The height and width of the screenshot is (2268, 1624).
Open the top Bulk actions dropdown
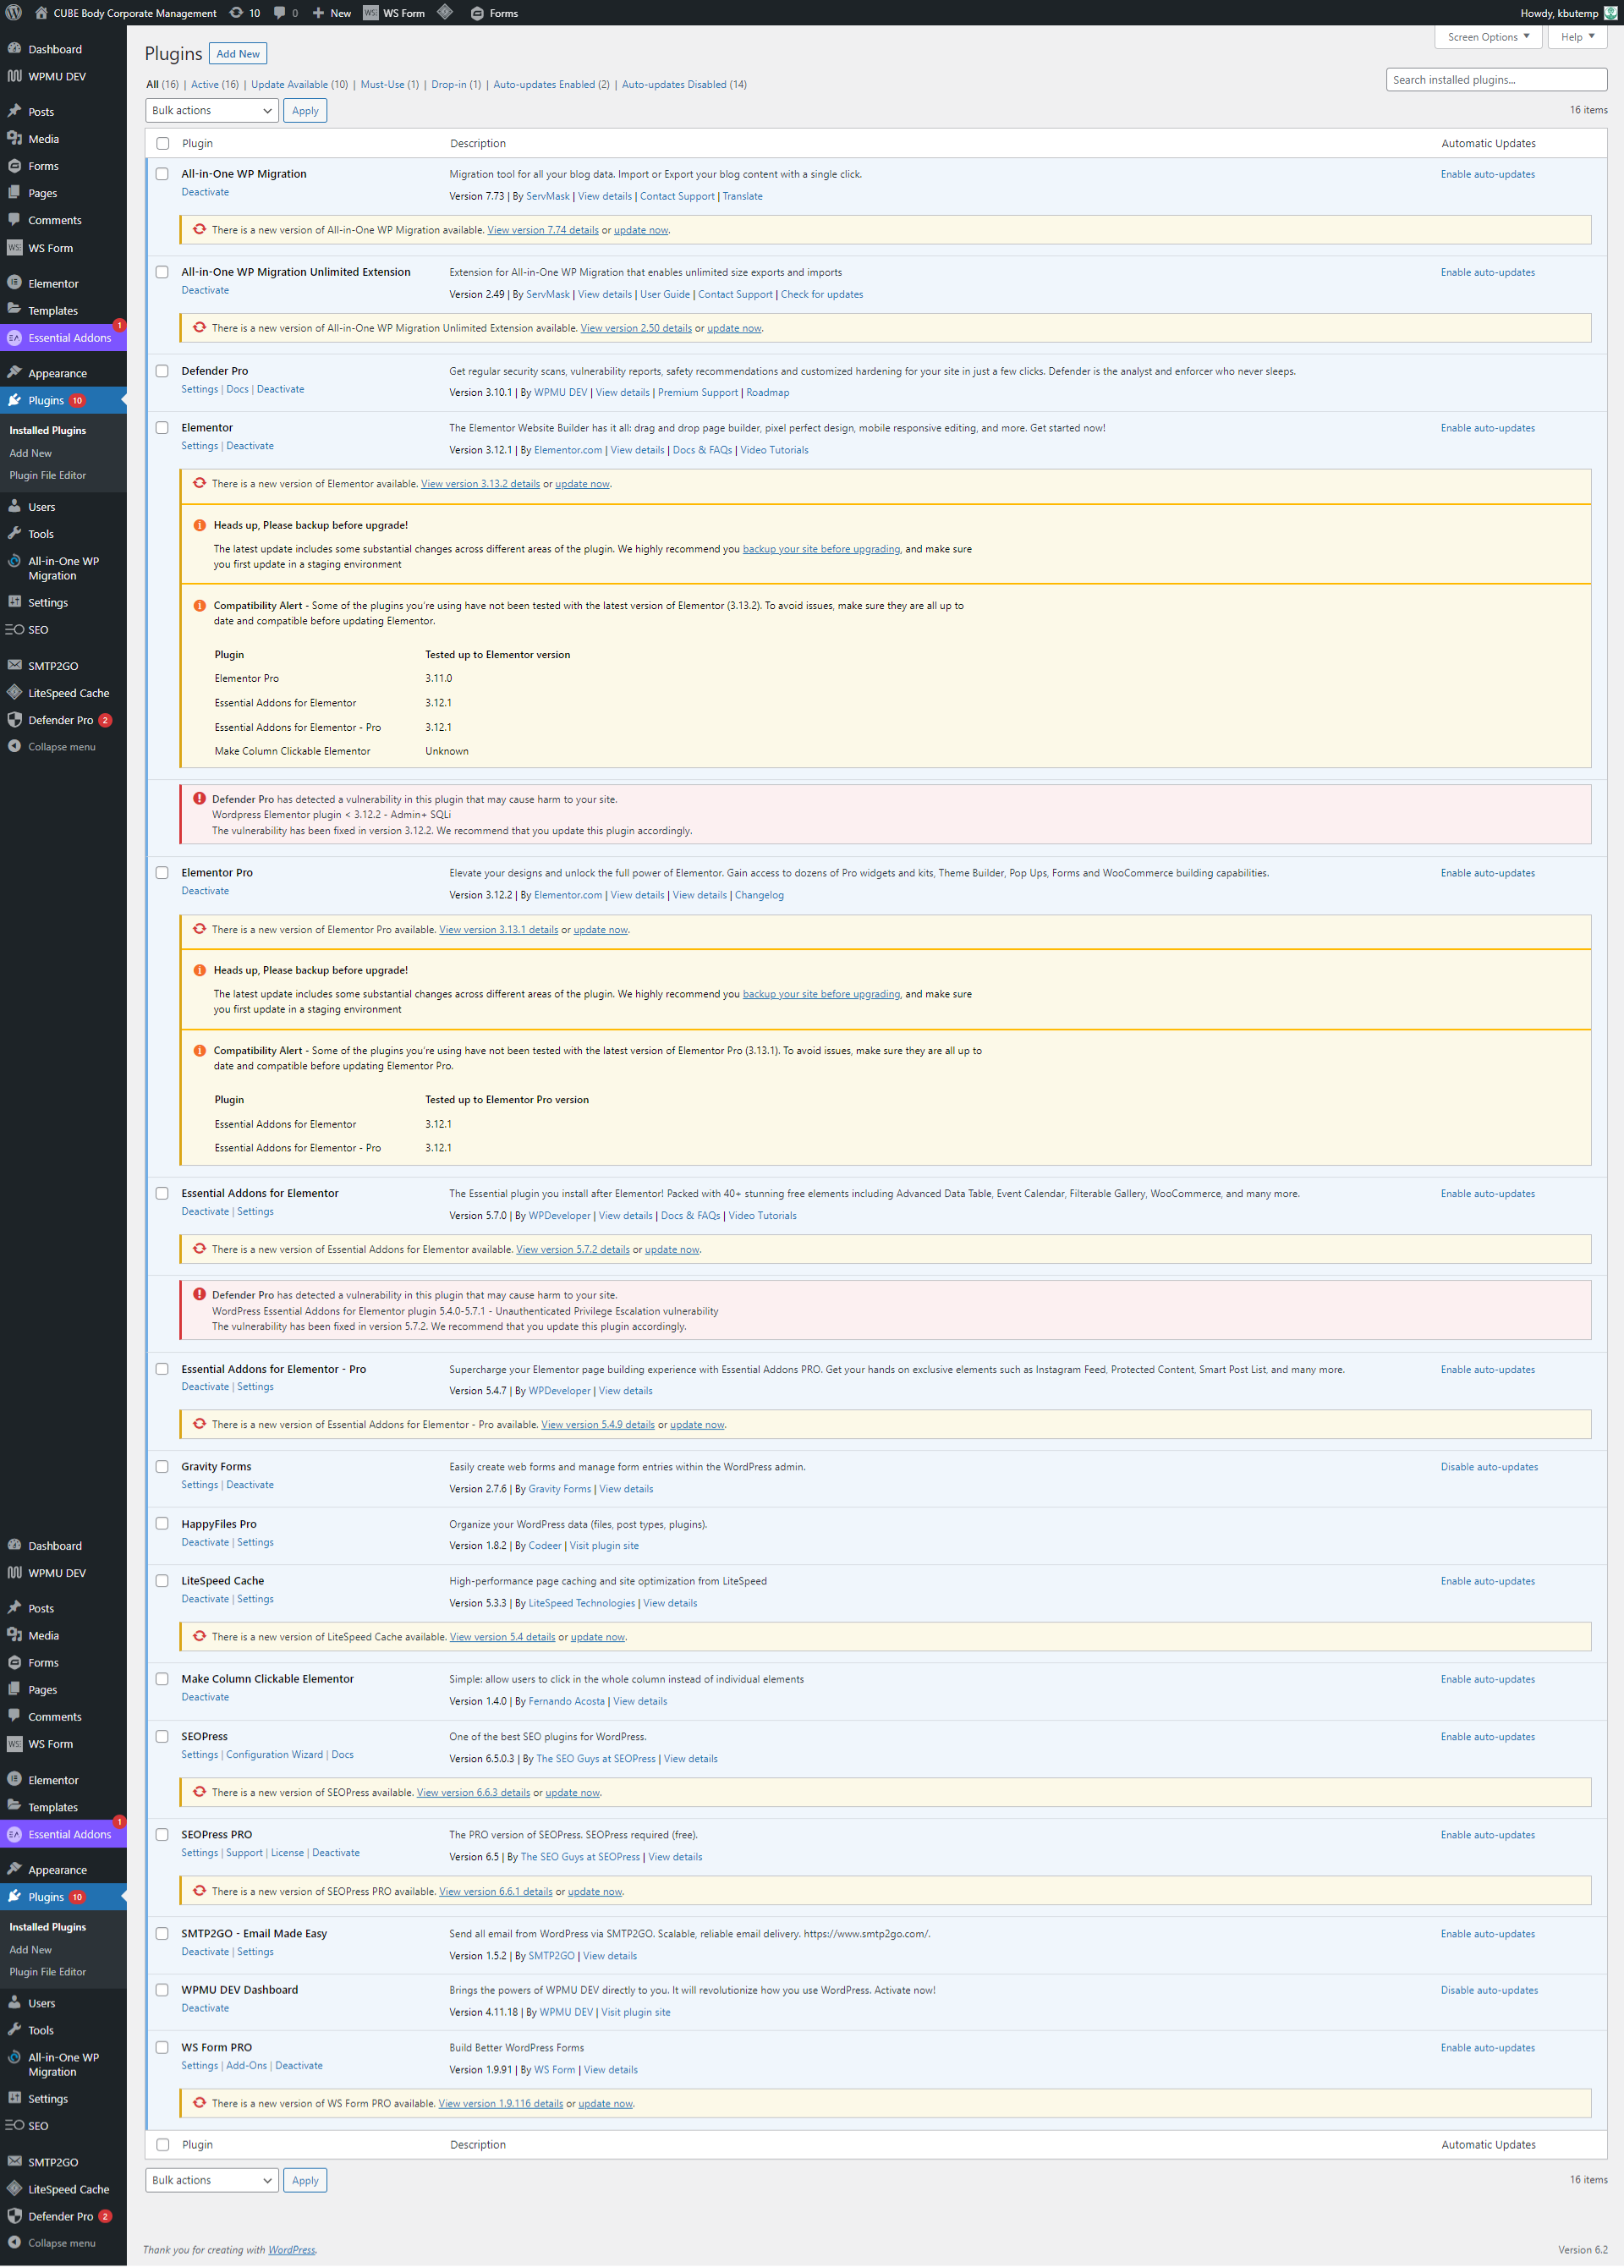211,111
